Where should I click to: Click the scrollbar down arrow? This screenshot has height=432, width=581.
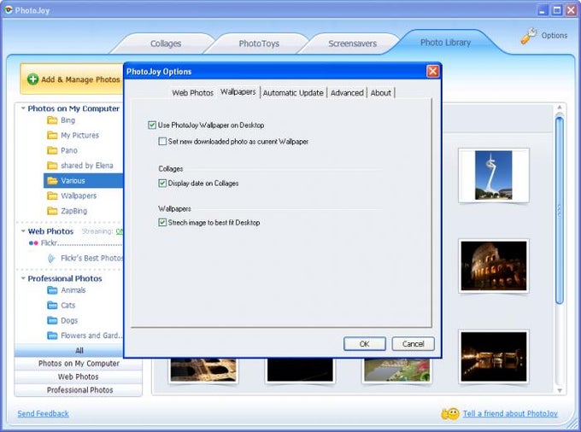pos(560,390)
